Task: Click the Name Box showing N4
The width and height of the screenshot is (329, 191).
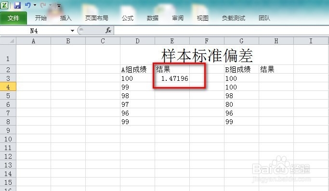Action: [x=35, y=31]
